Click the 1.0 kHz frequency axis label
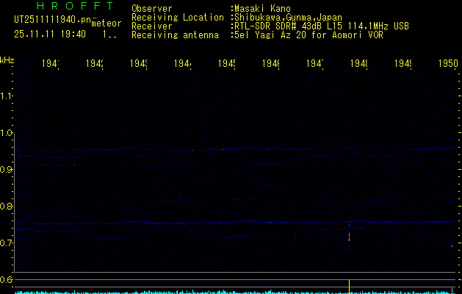This screenshot has width=462, height=294. point(7,133)
